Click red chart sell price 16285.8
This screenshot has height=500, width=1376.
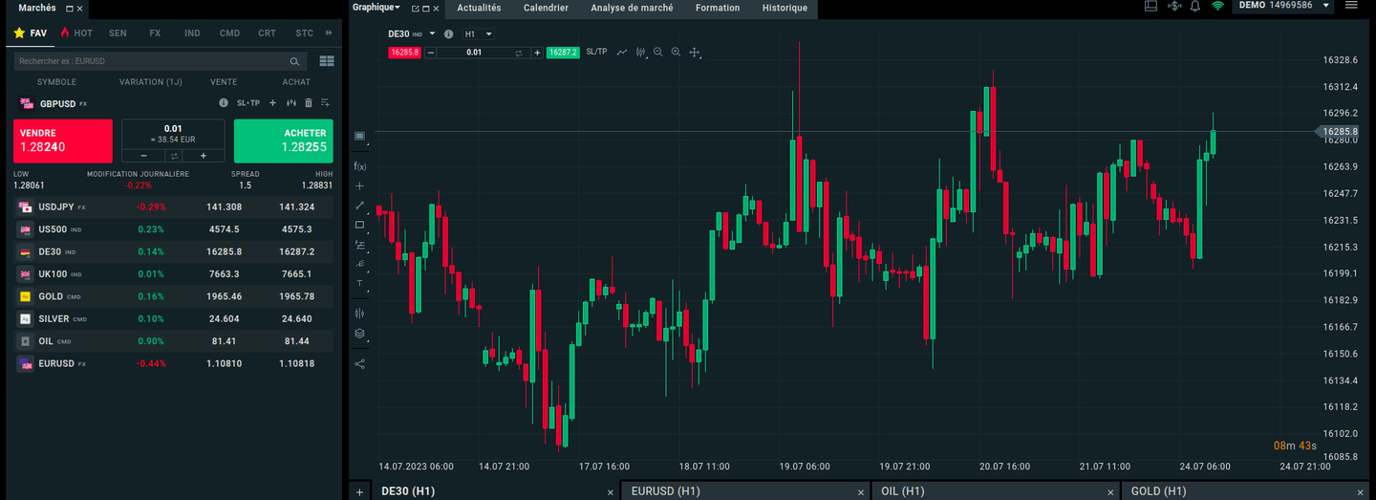point(405,53)
